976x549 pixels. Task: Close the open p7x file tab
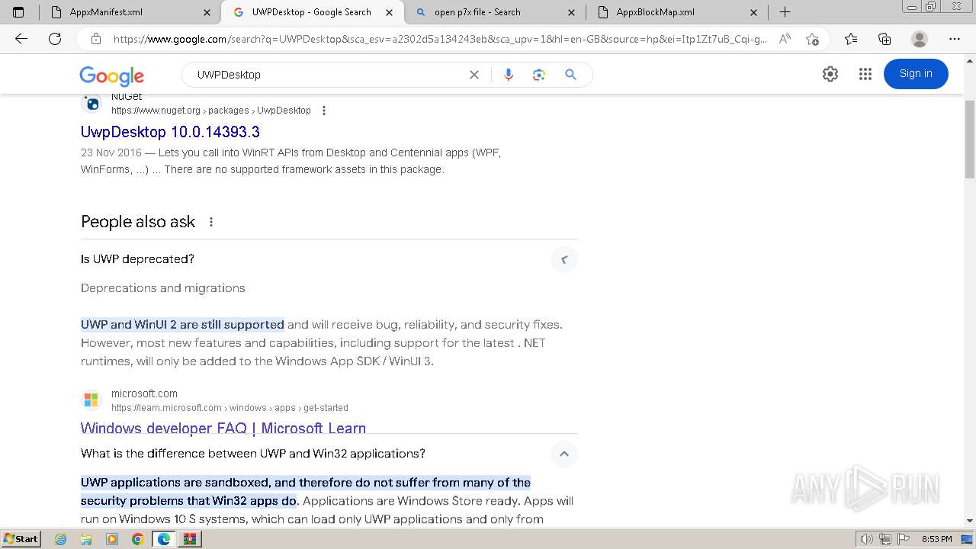coord(573,12)
